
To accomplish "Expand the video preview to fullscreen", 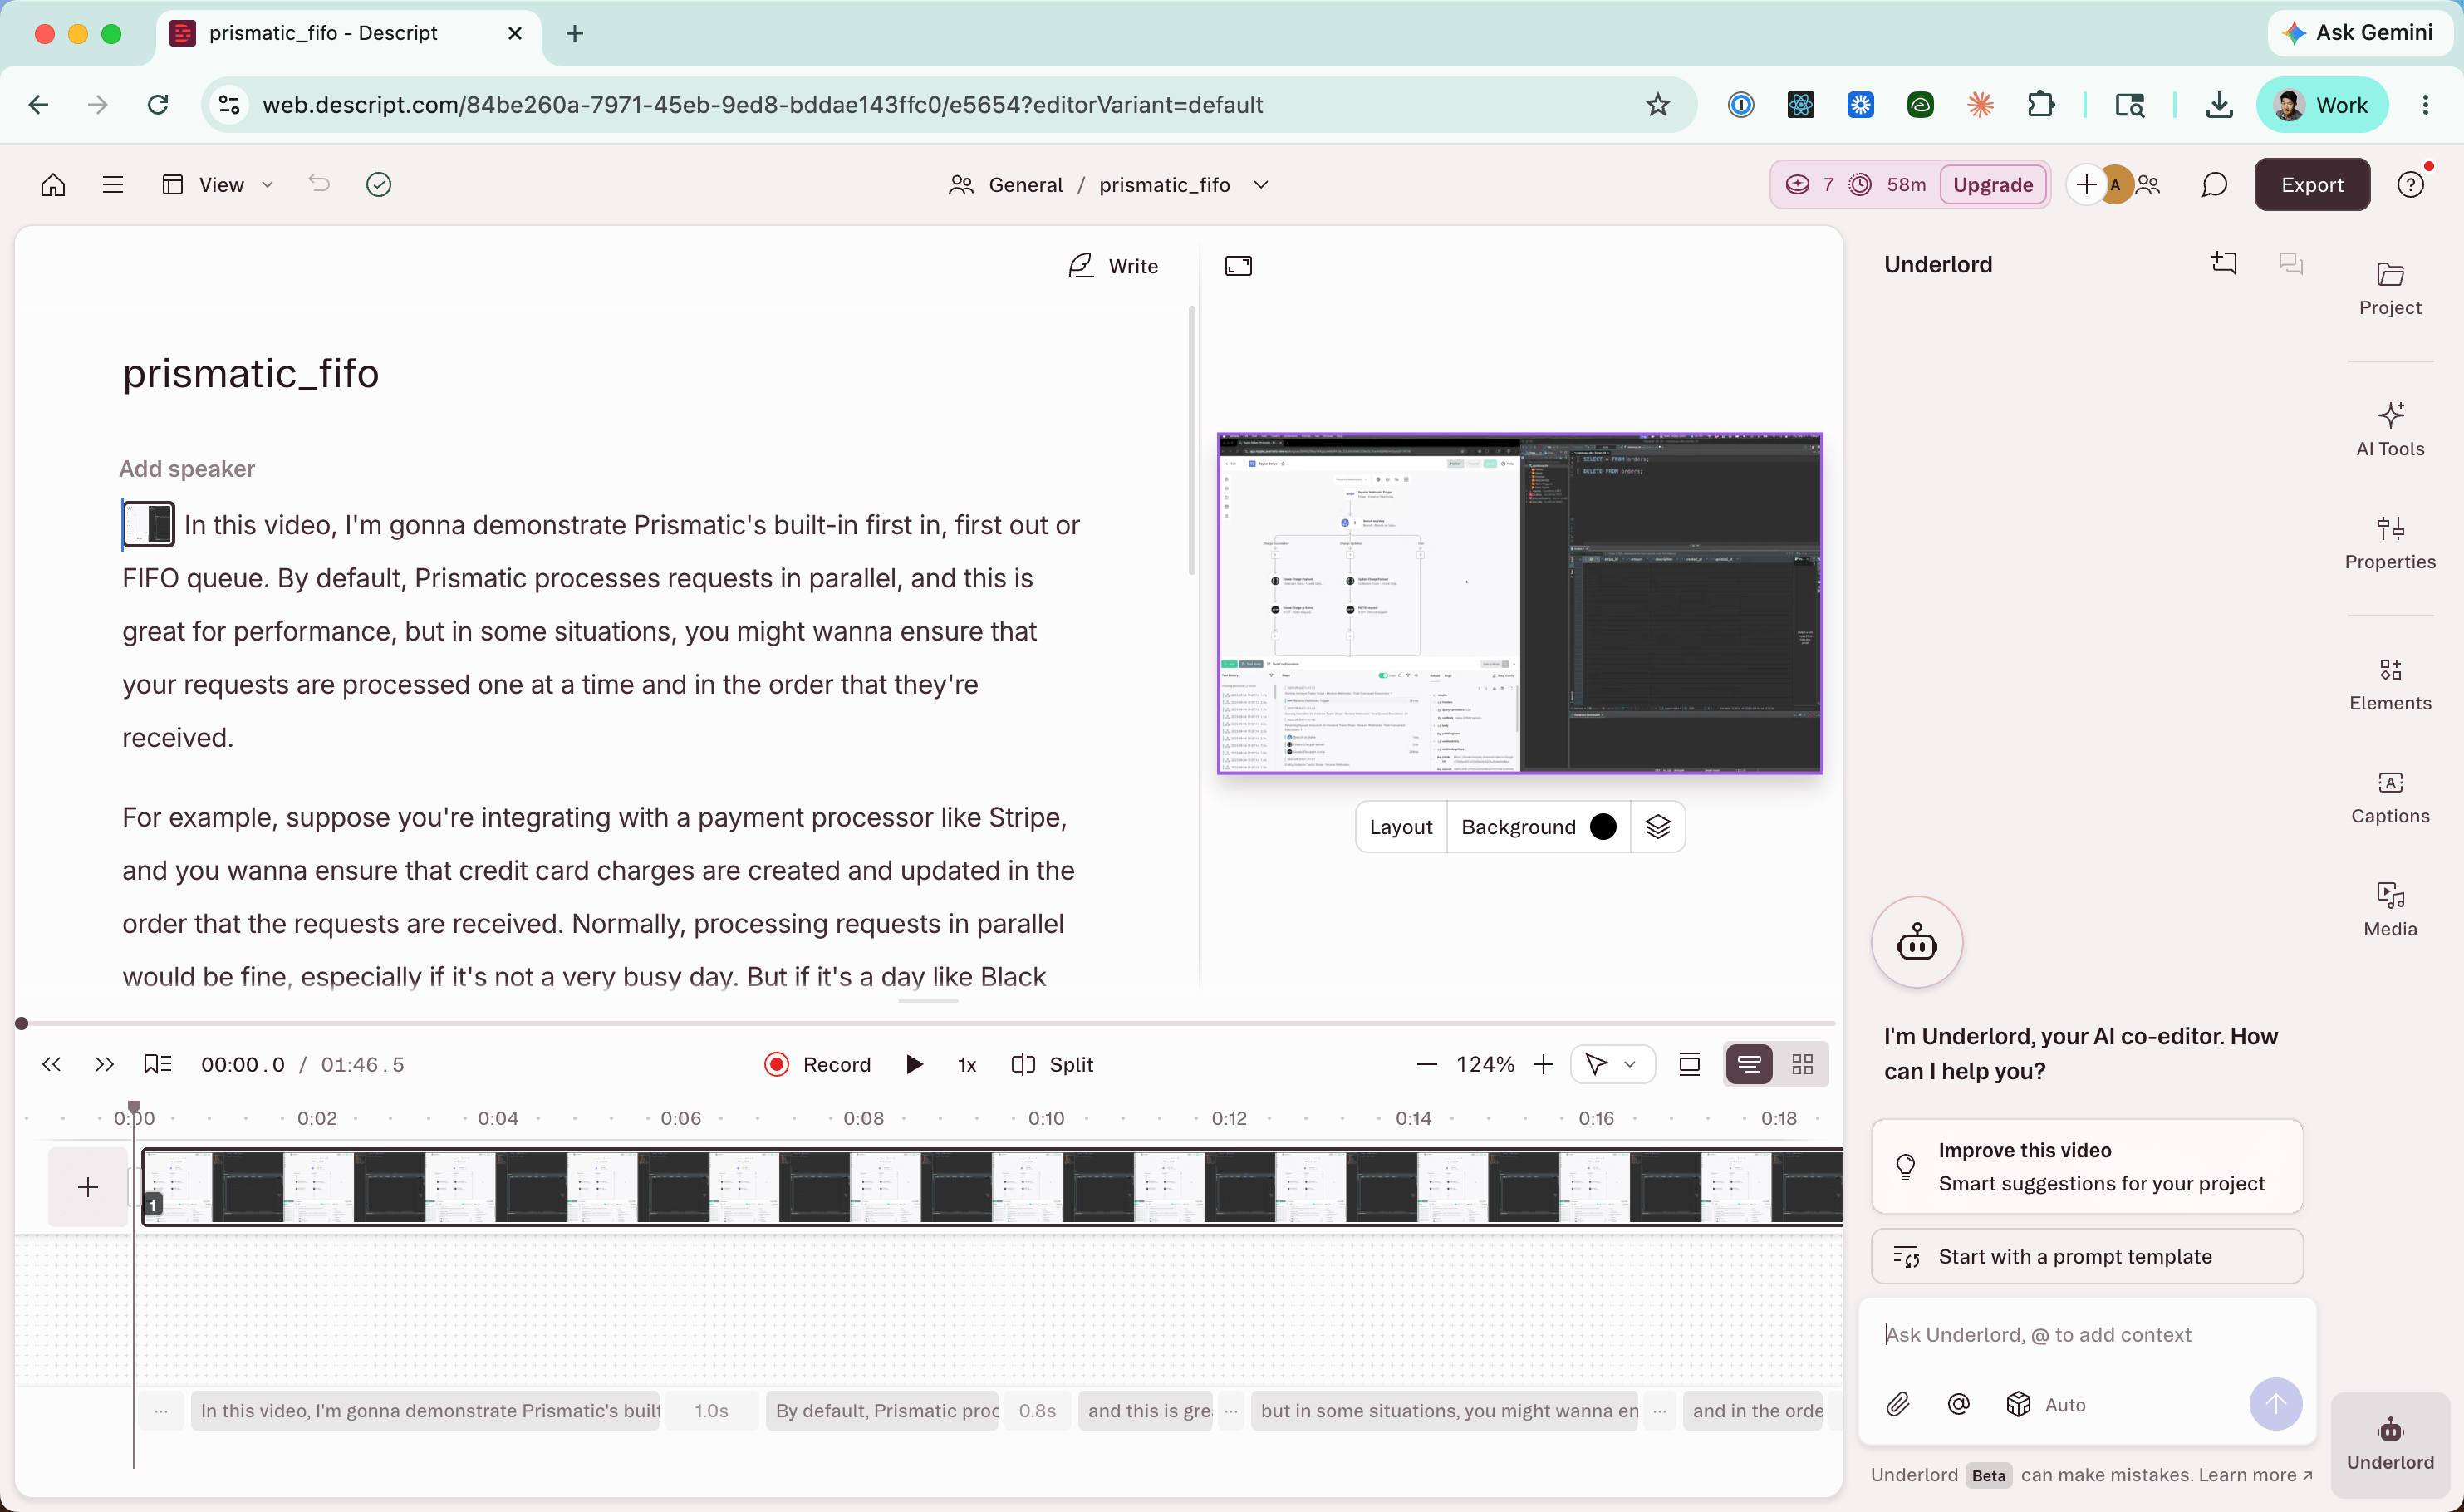I will pos(1238,266).
